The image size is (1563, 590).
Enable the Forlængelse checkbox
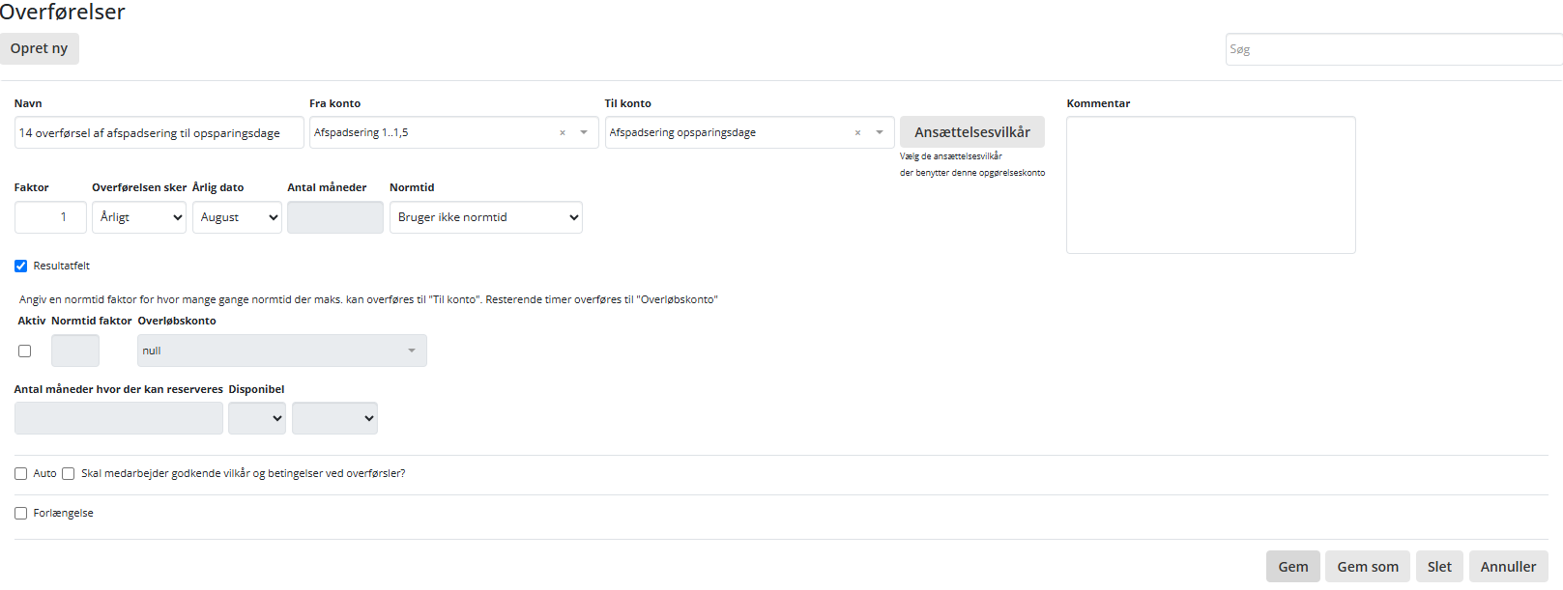coord(20,513)
